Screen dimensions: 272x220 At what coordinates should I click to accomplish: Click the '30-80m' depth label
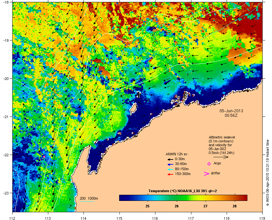coord(181,164)
